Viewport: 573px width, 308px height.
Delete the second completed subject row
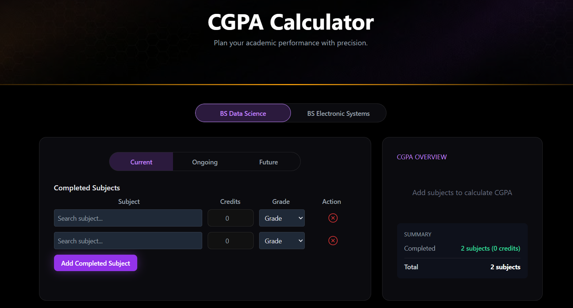(333, 241)
